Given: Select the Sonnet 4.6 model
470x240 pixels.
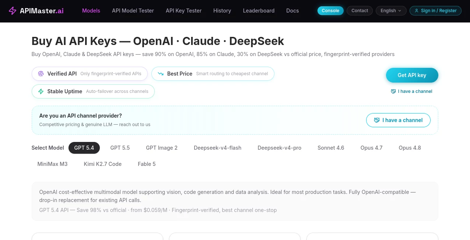Looking at the screenshot, I should (x=331, y=148).
